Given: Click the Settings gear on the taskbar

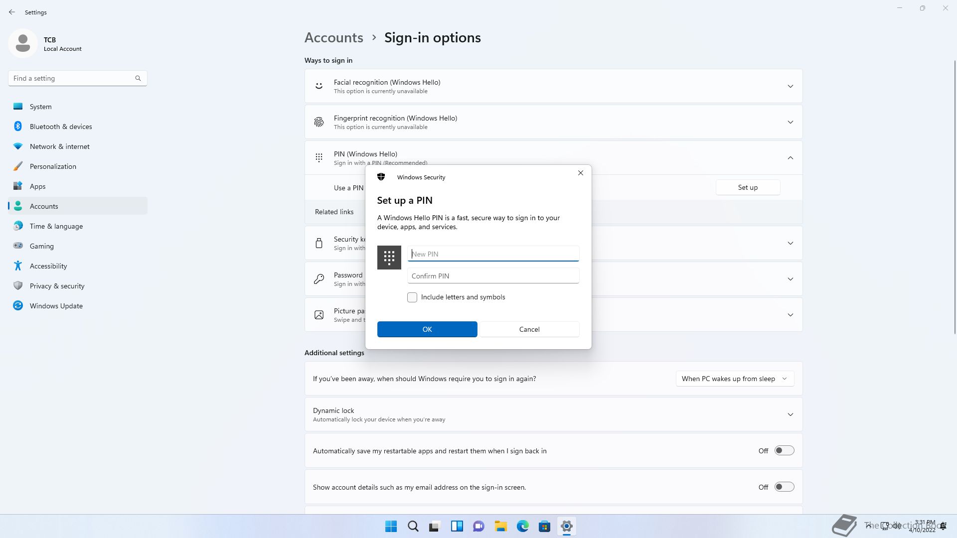Looking at the screenshot, I should [x=567, y=526].
